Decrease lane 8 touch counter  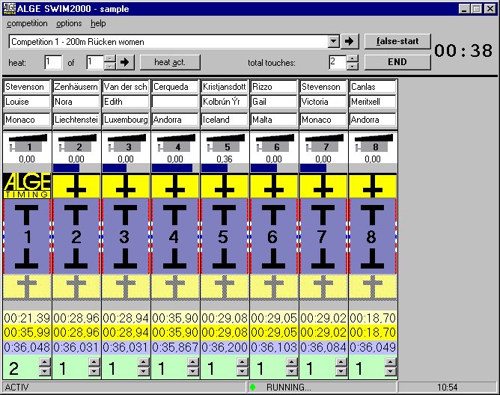(391, 371)
